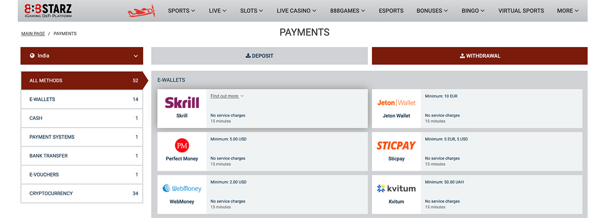
Task: Click the Perfect Money name label
Action: click(182, 159)
